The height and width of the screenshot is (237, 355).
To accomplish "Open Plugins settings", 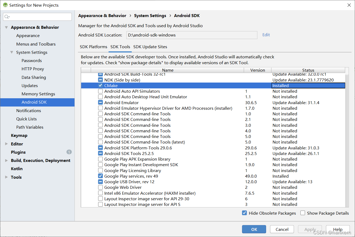I will 18,152.
